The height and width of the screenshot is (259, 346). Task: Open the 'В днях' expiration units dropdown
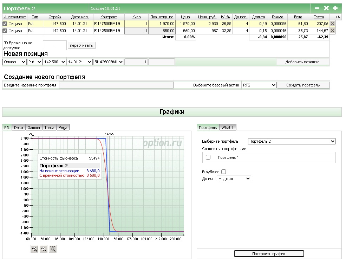tap(234, 179)
